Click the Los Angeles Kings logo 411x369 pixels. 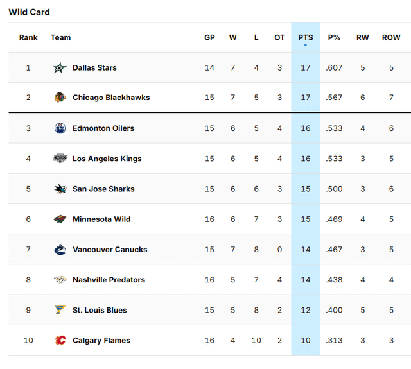[60, 159]
